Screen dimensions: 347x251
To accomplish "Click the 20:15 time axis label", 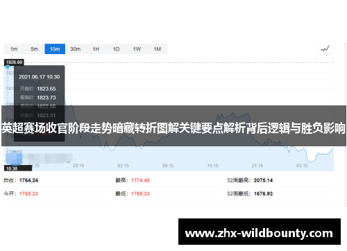I will (x=78, y=166).
